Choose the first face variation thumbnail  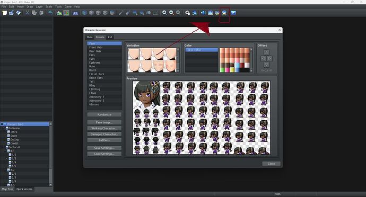[x=134, y=54]
